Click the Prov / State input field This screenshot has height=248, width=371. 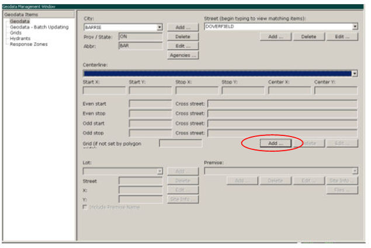pos(140,36)
